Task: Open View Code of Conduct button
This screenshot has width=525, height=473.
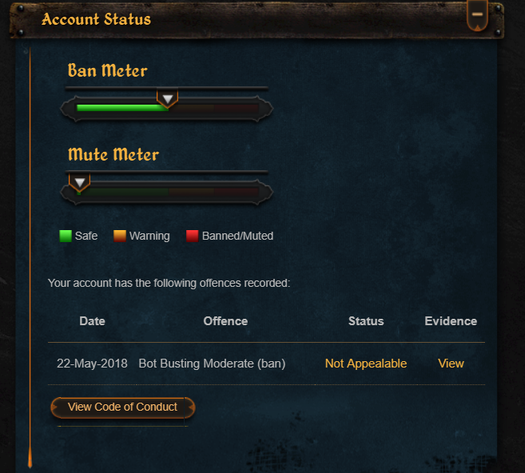Action: [x=122, y=407]
